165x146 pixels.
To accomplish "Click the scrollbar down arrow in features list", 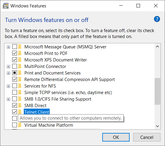I will [157, 126].
